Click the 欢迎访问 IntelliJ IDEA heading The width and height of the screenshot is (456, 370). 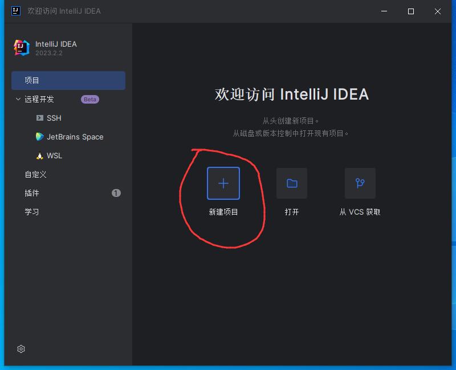(292, 94)
